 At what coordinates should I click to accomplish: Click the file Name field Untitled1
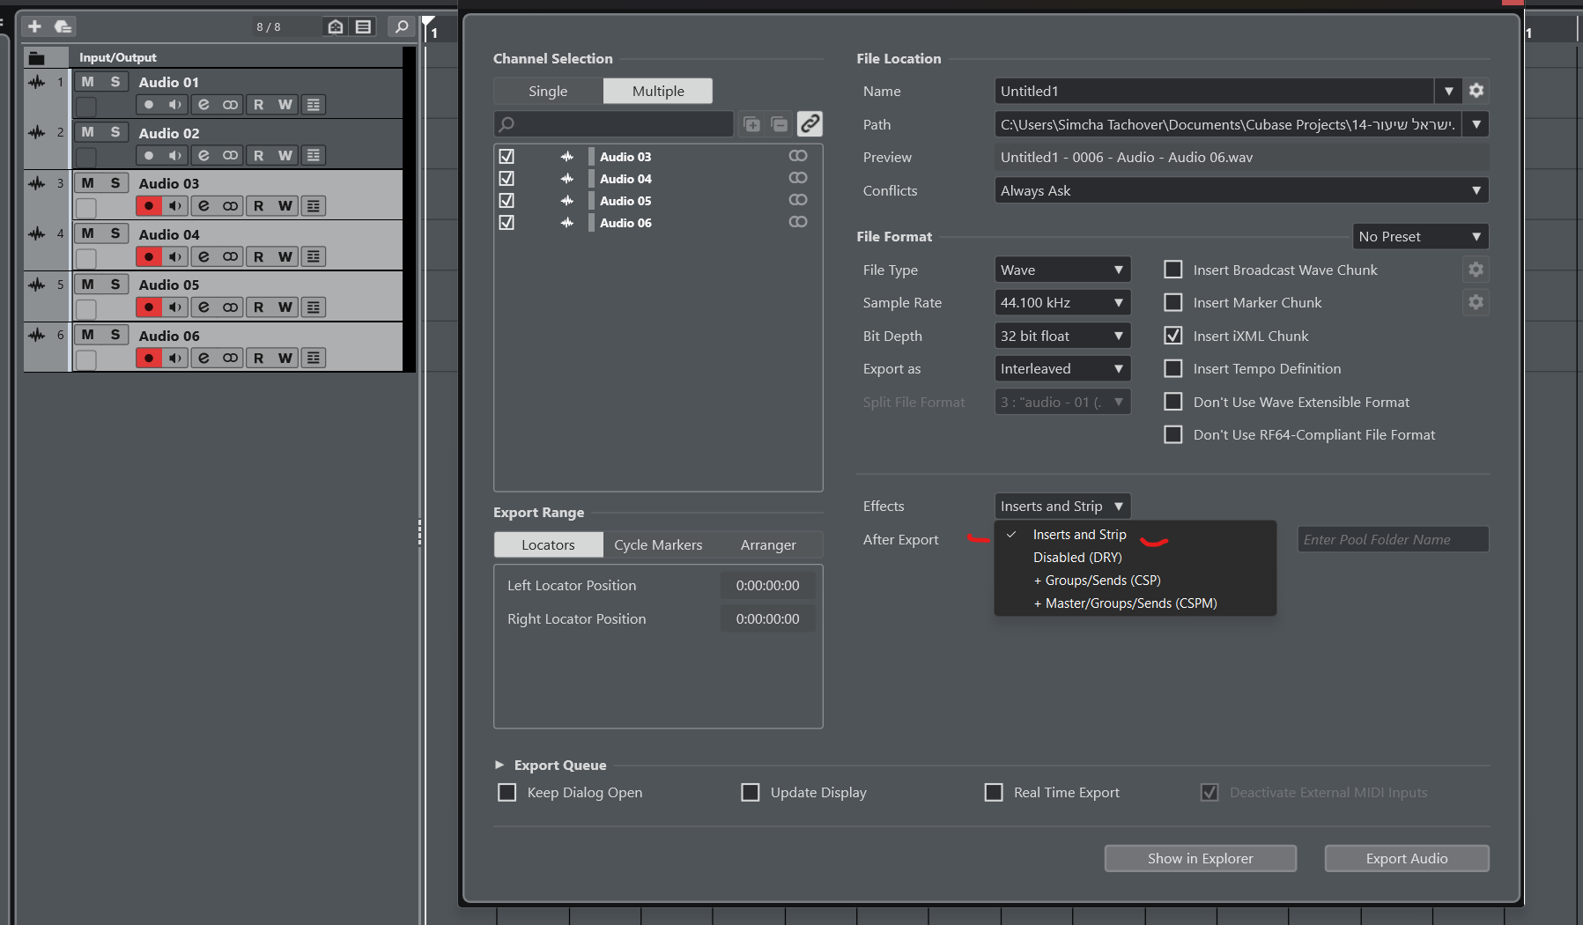click(x=1214, y=91)
